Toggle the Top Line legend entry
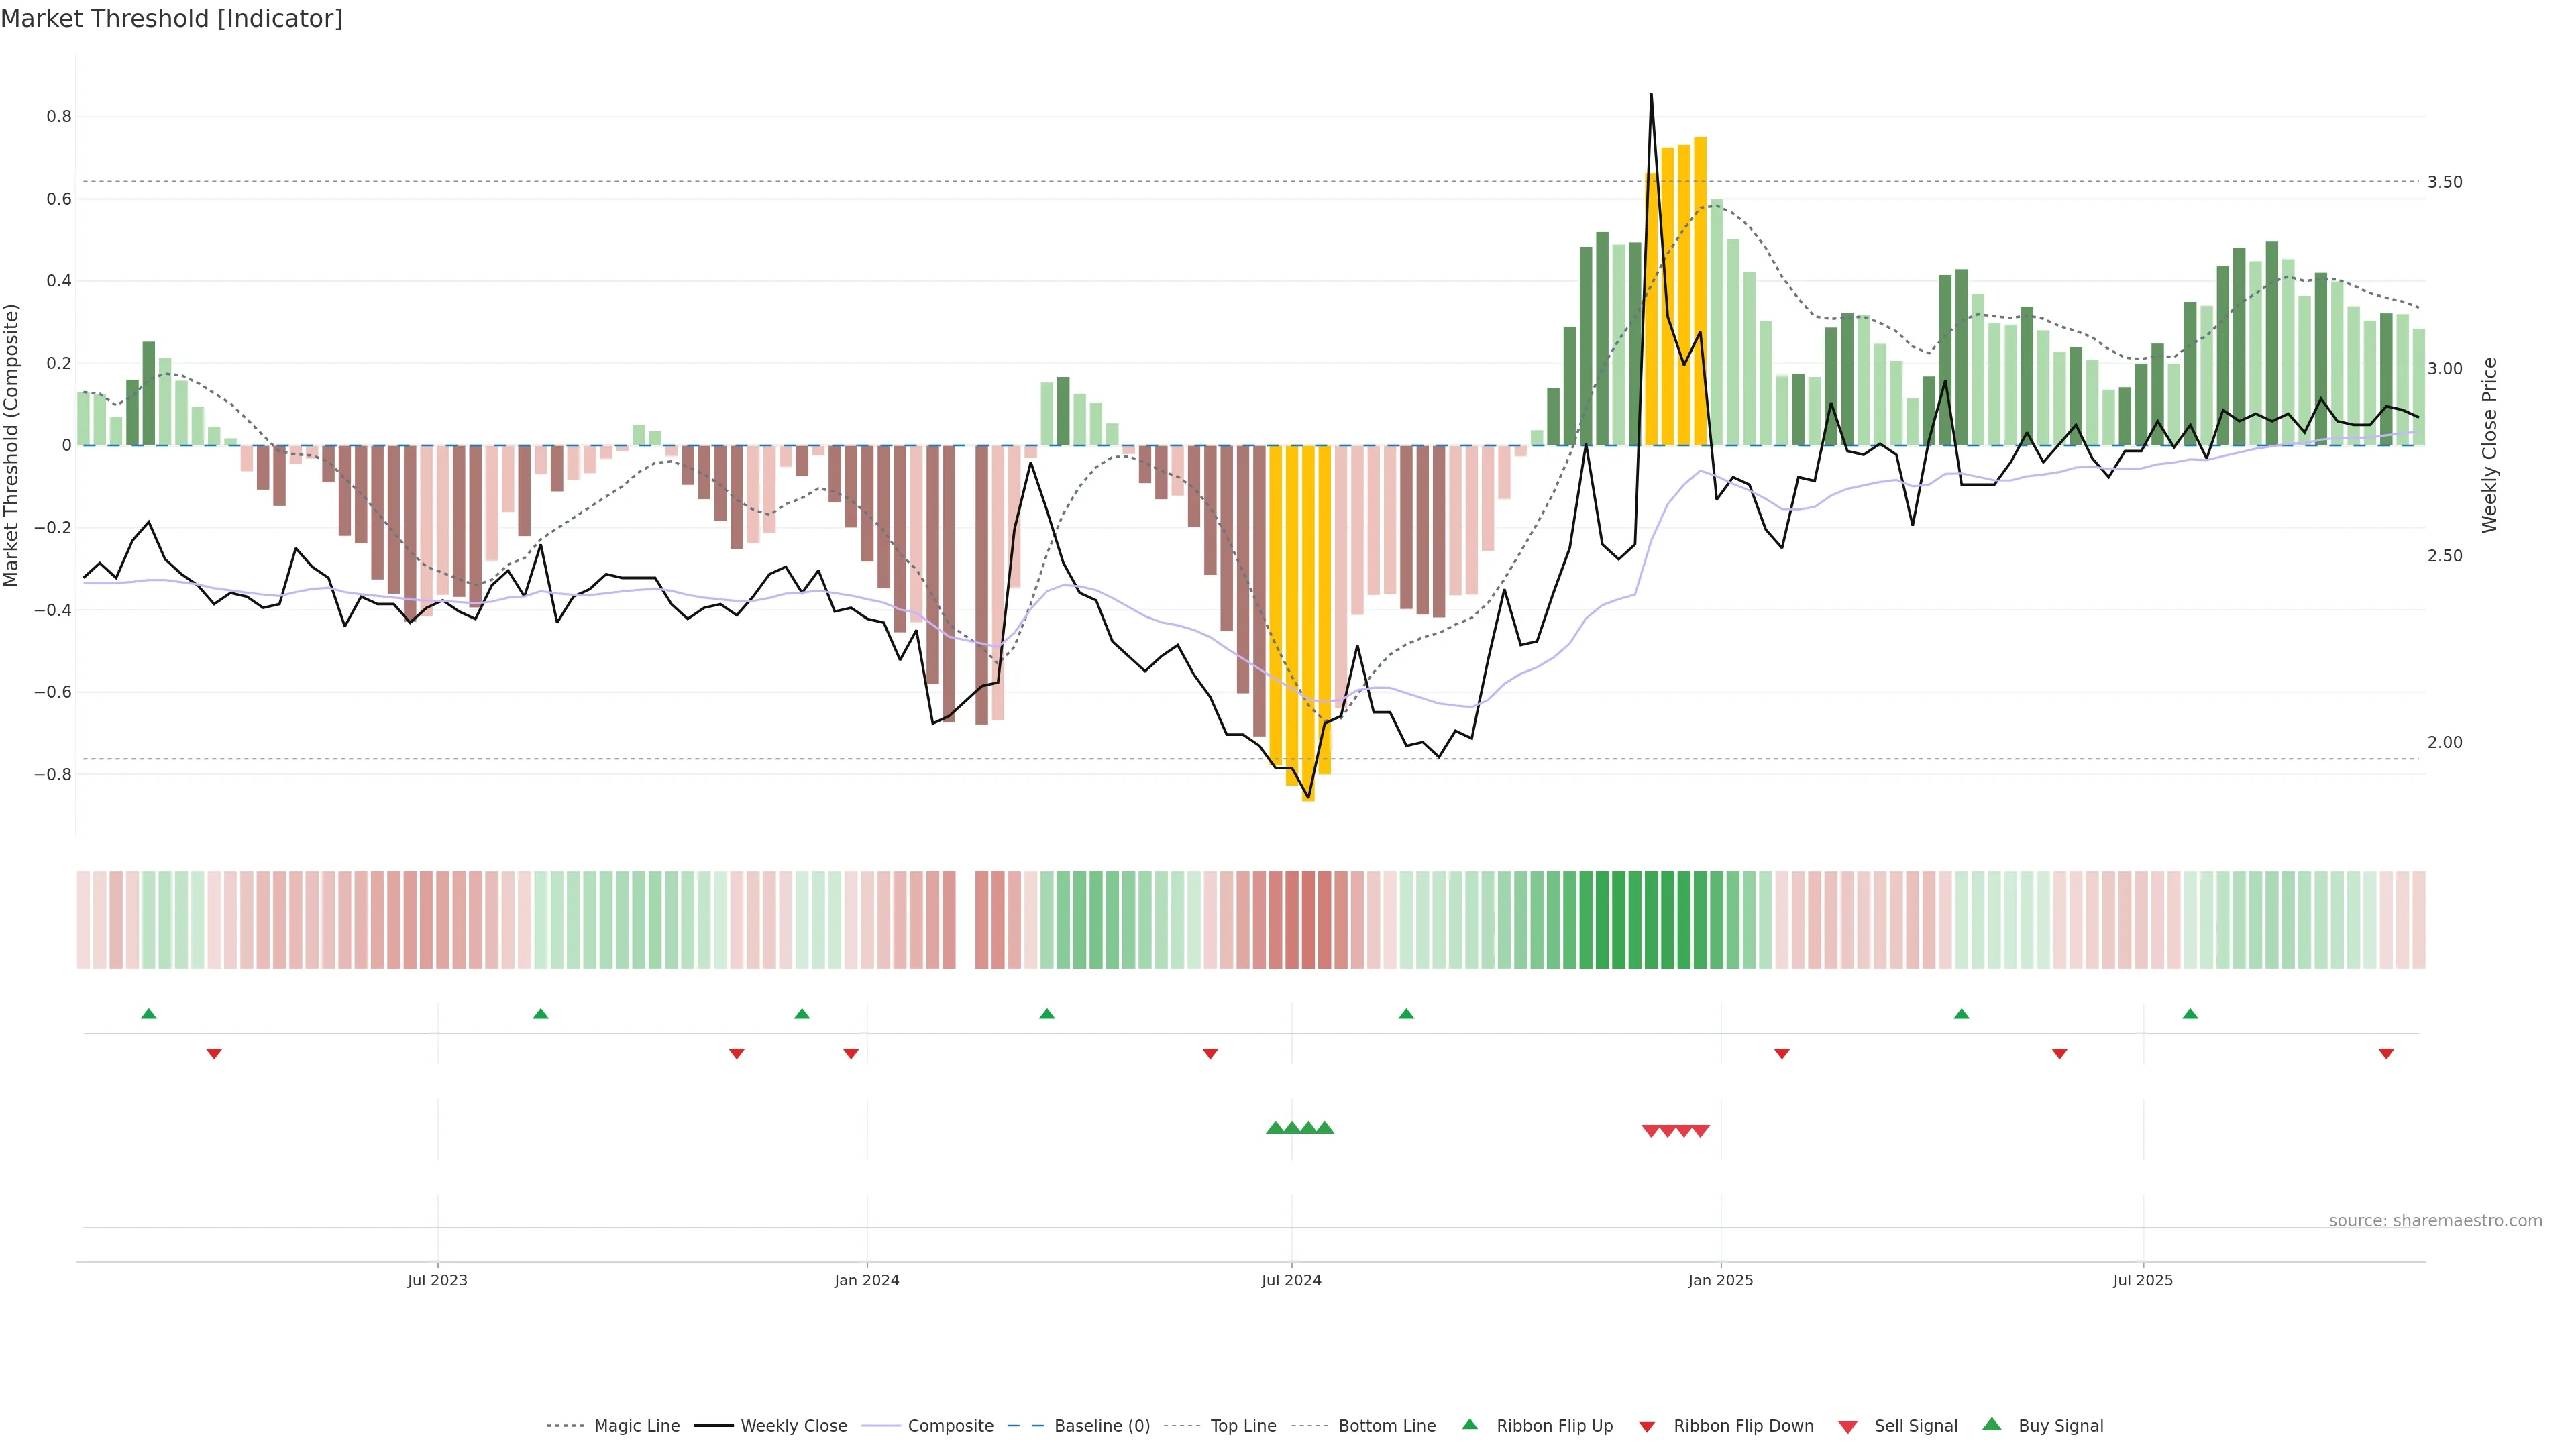This screenshot has width=2576, height=1449. point(1243,1426)
